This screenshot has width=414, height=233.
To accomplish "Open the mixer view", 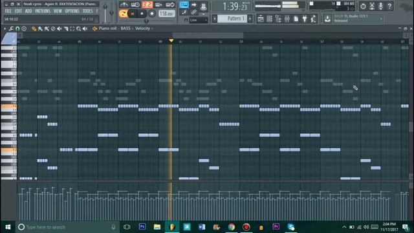I will tap(287, 19).
